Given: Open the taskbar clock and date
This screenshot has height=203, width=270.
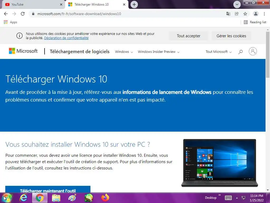Looking at the screenshot, I should point(257,198).
